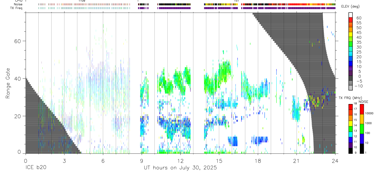Click the 'ICE b20' radar label
This screenshot has width=377, height=174.
(x=36, y=168)
